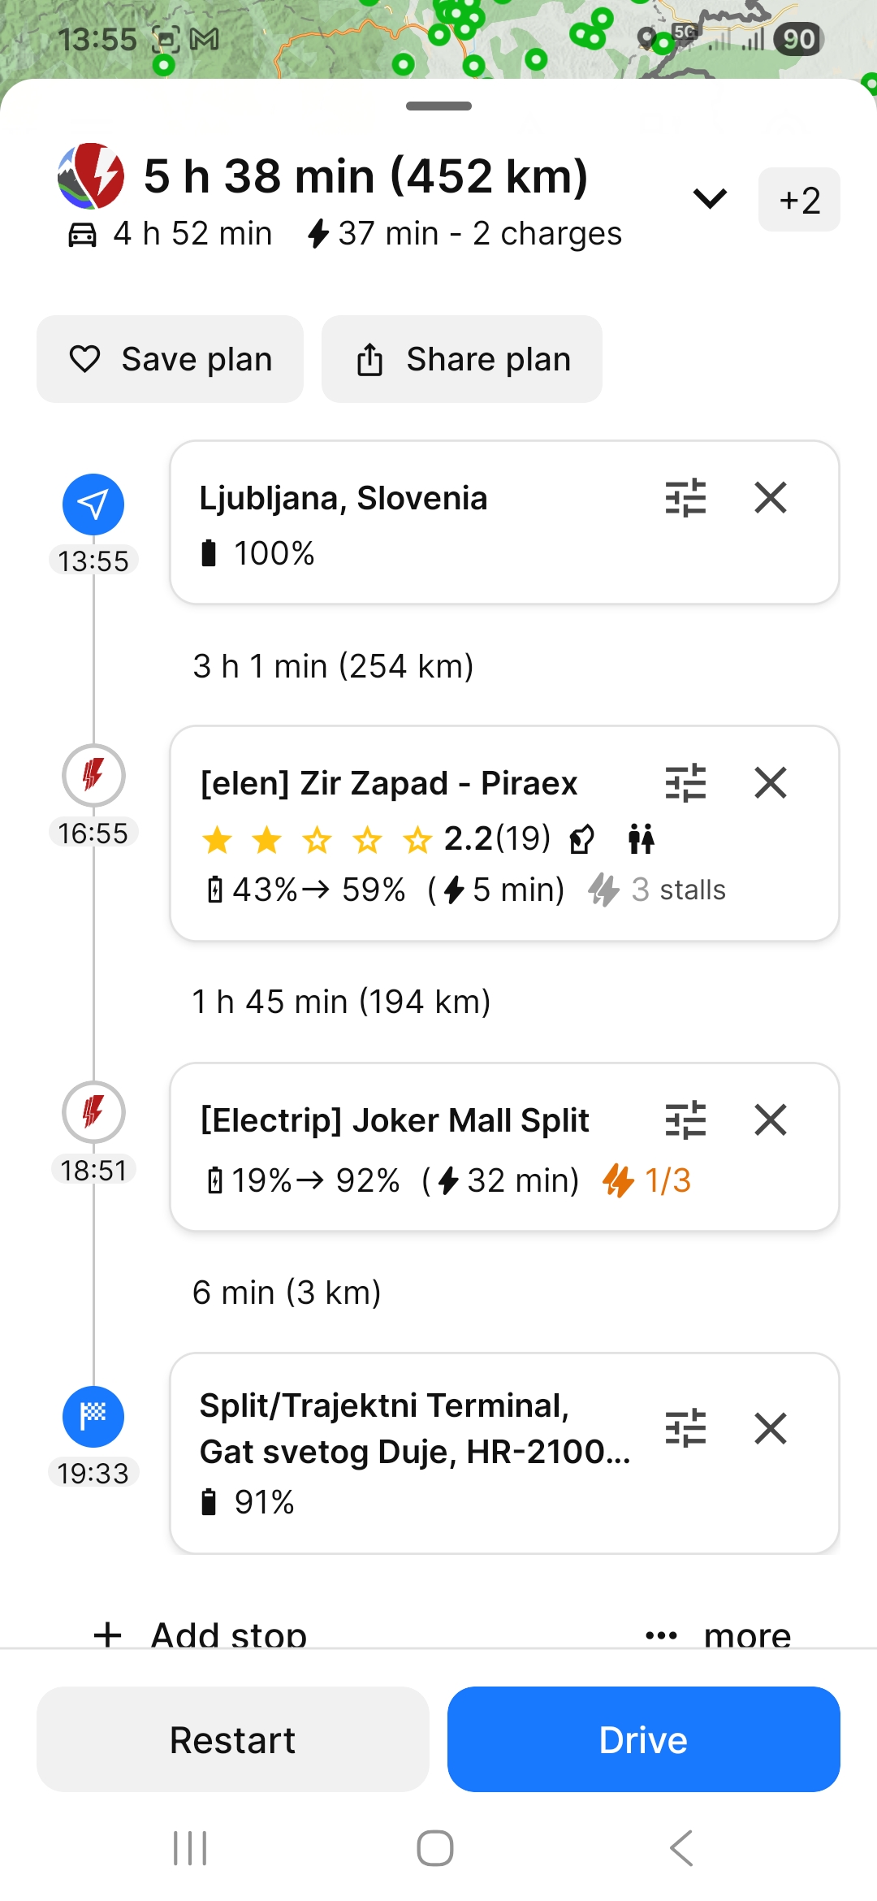877x1901 pixels.
Task: Tap the Zir Zapad charger timeline marker
Action: (93, 775)
